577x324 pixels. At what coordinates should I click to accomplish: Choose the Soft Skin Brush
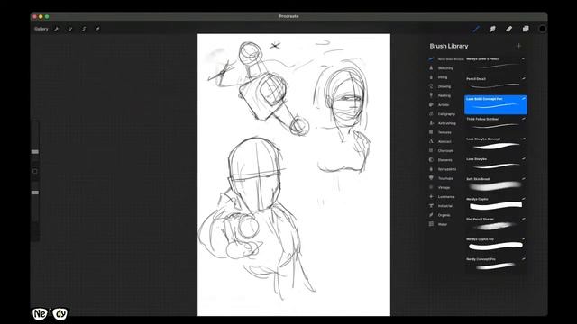pyautogui.click(x=495, y=184)
